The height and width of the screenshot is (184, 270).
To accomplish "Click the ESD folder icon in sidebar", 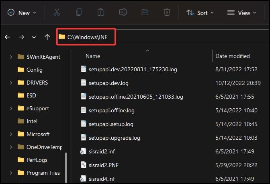I will tap(21, 95).
